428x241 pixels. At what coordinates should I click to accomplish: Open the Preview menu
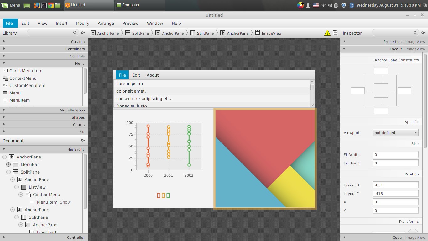pyautogui.click(x=130, y=23)
